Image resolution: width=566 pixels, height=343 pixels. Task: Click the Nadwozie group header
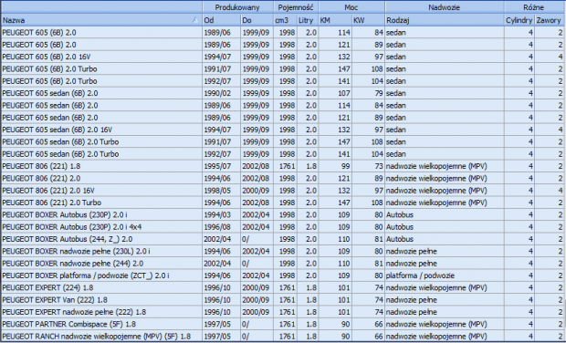pyautogui.click(x=445, y=7)
